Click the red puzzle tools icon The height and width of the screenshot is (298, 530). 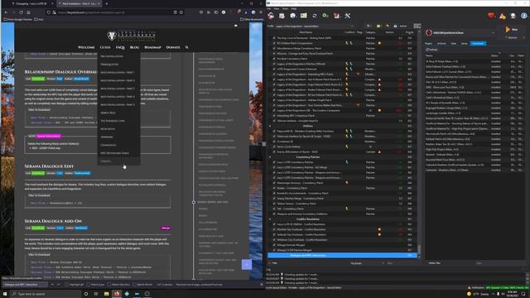coord(337,16)
